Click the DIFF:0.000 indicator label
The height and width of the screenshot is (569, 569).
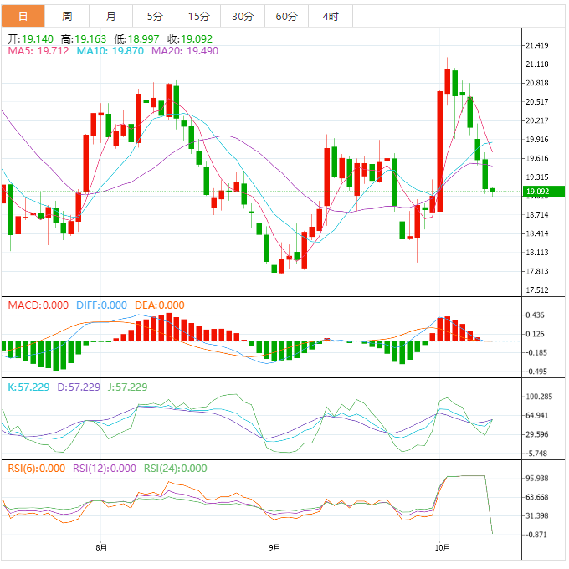[x=101, y=305]
